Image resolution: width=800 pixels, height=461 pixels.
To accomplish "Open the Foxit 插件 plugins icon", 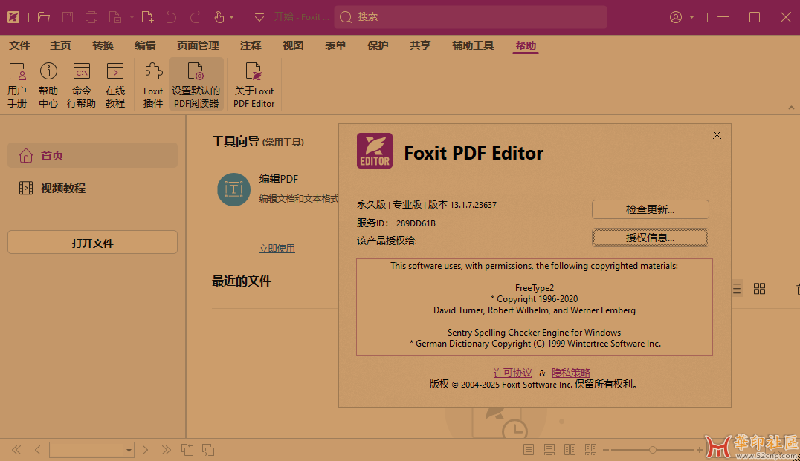I will point(153,85).
